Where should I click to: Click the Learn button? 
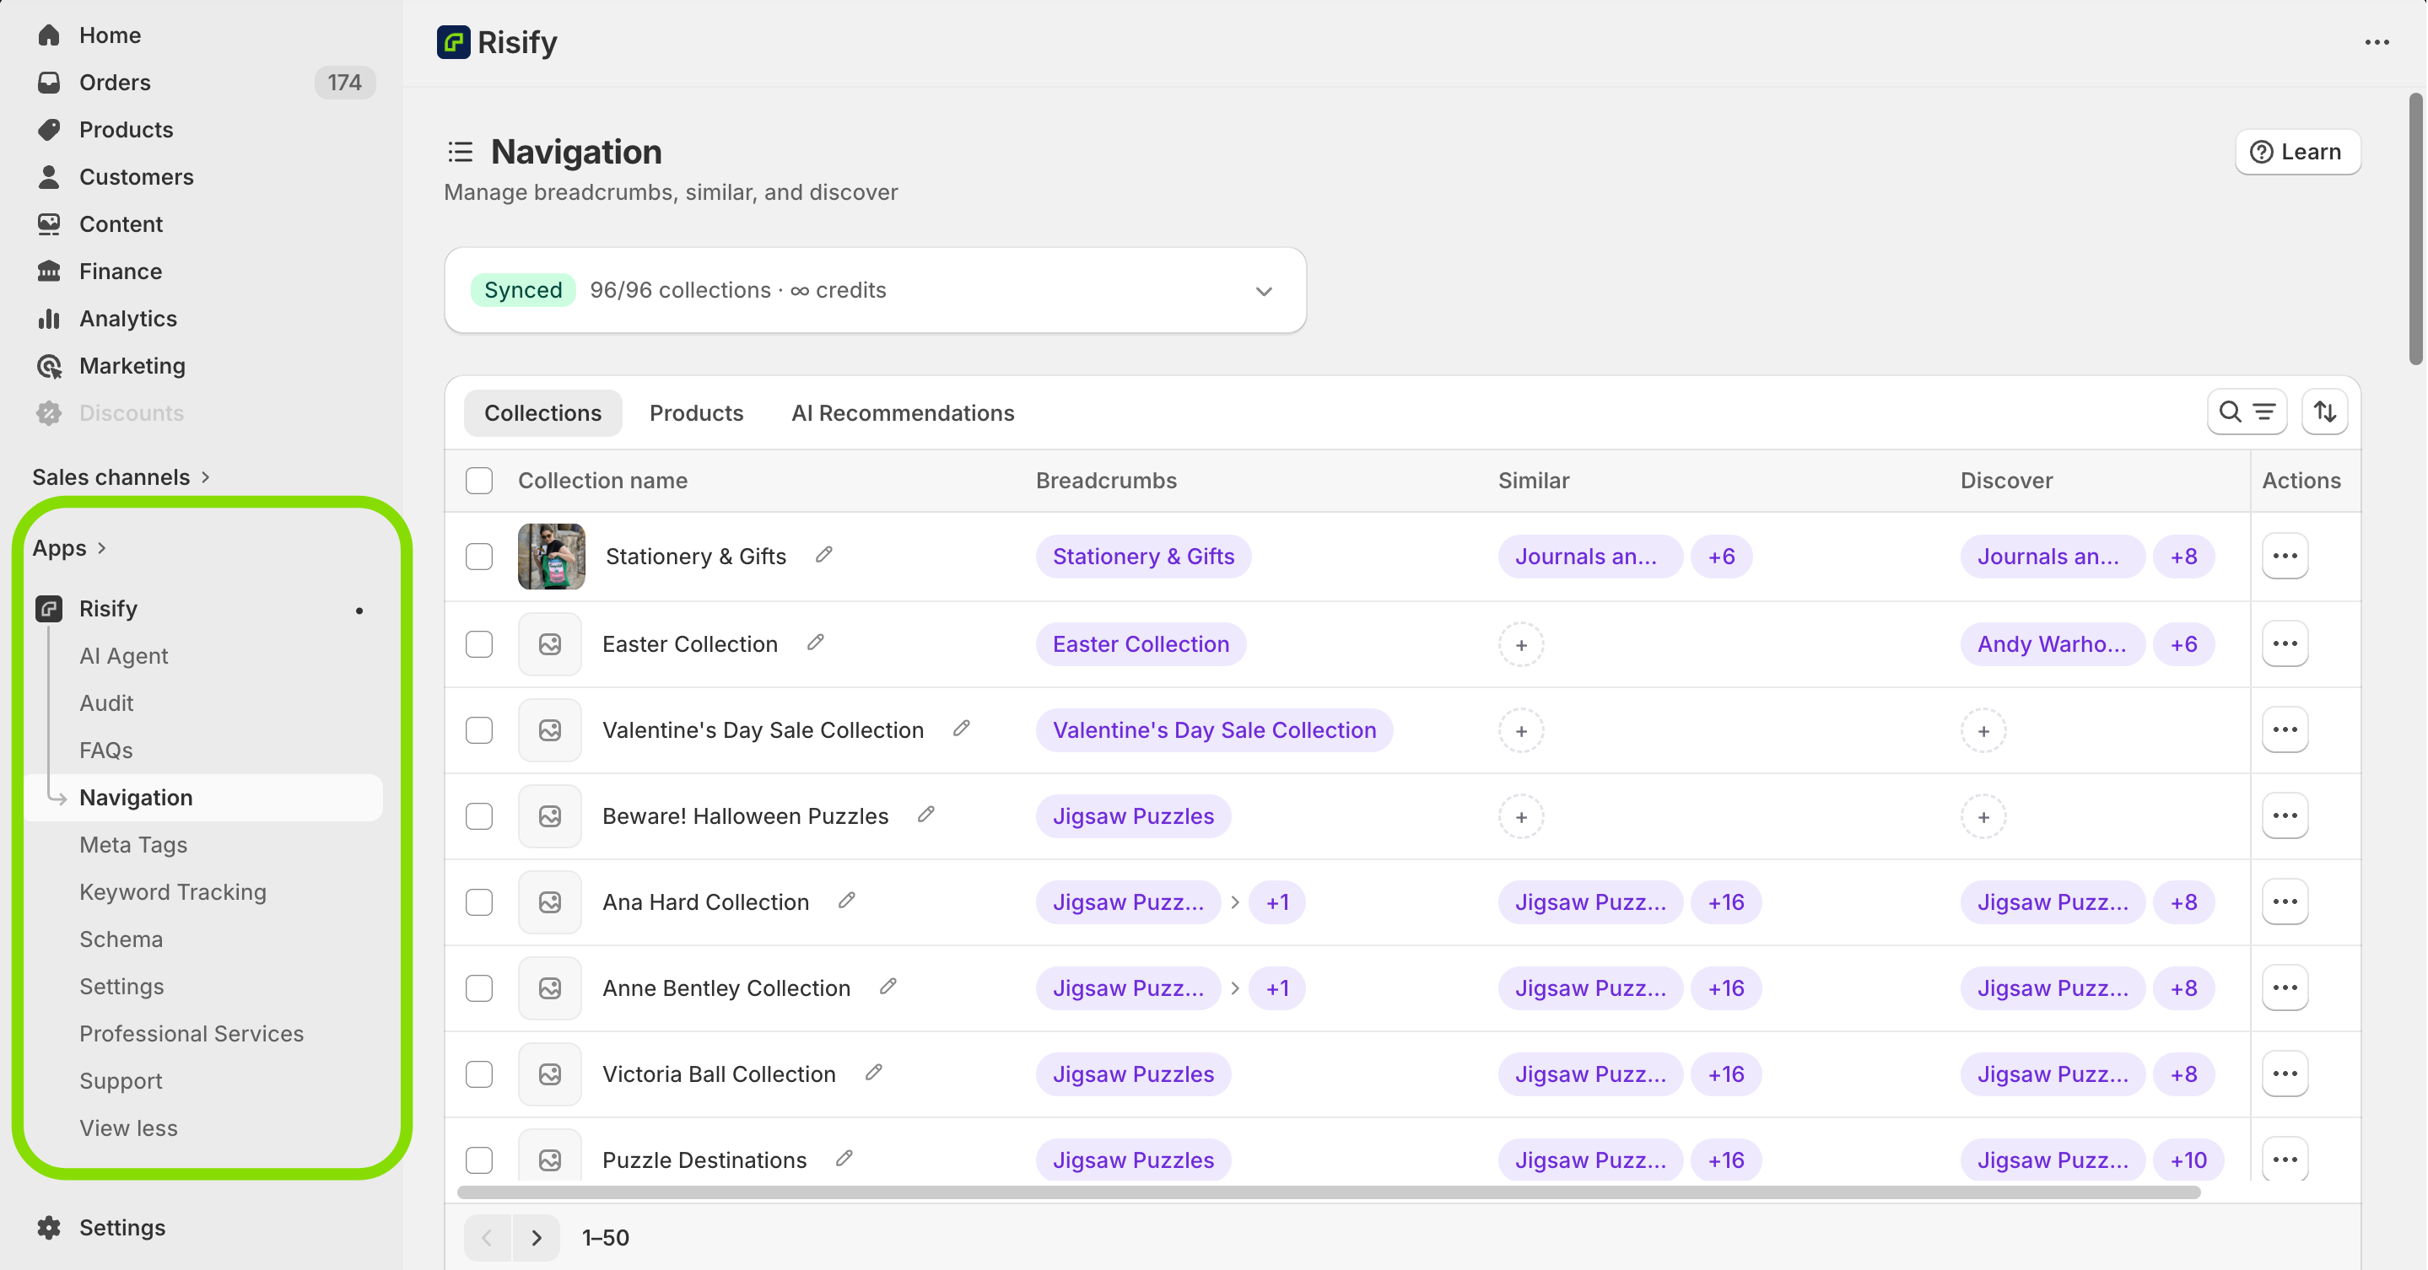[x=2297, y=152]
